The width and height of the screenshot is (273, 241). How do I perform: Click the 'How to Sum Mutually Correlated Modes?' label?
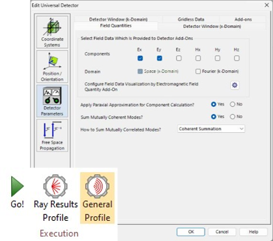121,130
